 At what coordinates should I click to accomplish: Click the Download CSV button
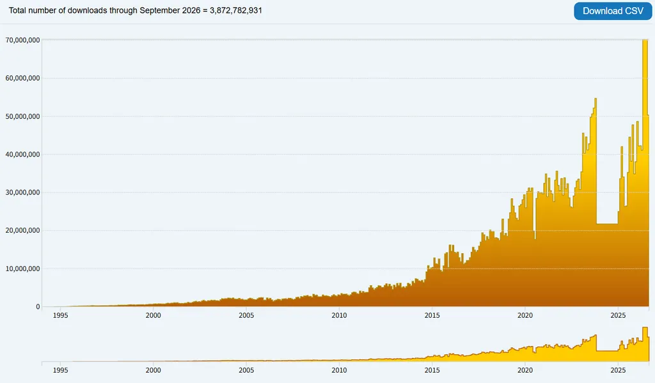pyautogui.click(x=613, y=11)
